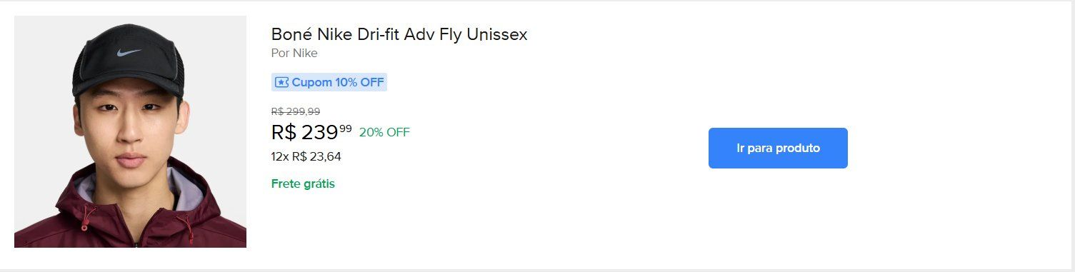Select the Cupom 10% OFF badge
This screenshot has width=1075, height=272.
[x=329, y=82]
